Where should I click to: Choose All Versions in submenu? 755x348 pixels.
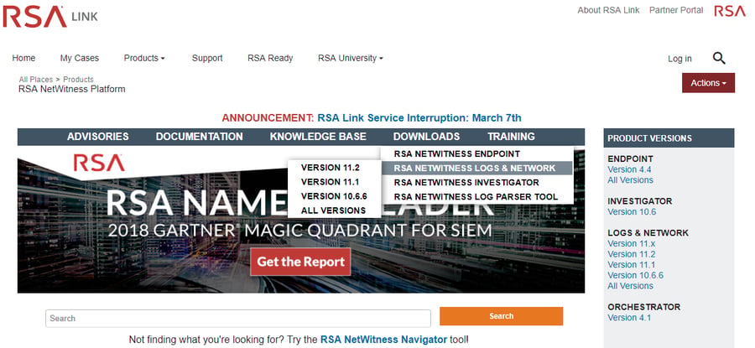[334, 210]
